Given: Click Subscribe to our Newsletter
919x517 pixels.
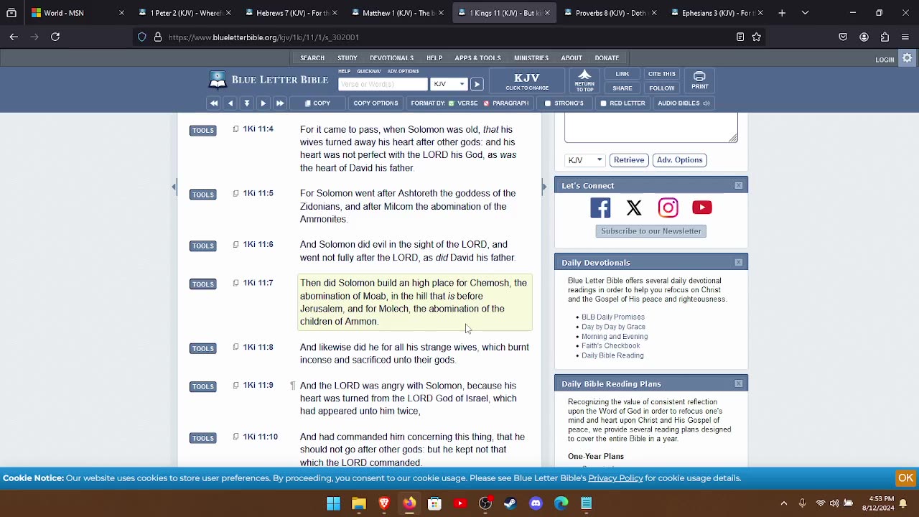Looking at the screenshot, I should coord(651,231).
